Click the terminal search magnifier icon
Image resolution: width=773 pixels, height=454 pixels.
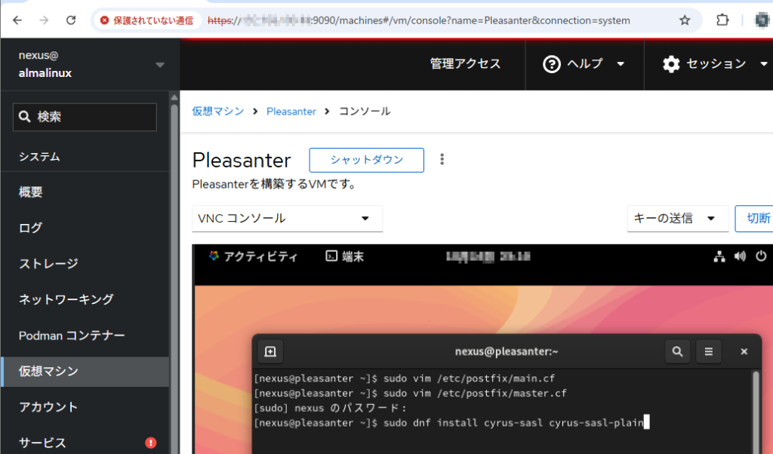pos(677,351)
